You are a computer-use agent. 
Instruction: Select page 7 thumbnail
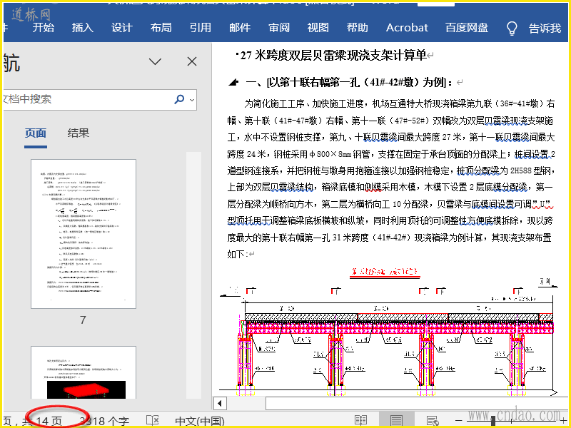(x=84, y=234)
